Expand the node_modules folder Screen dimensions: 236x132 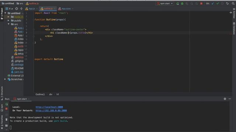coord(8,17)
